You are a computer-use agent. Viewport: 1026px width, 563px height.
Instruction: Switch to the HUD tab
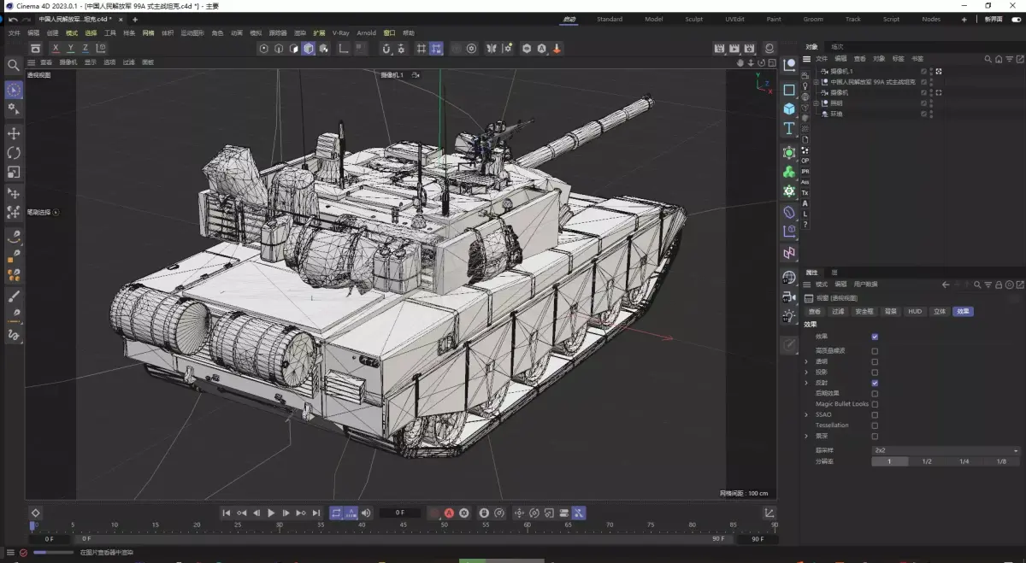click(x=915, y=312)
